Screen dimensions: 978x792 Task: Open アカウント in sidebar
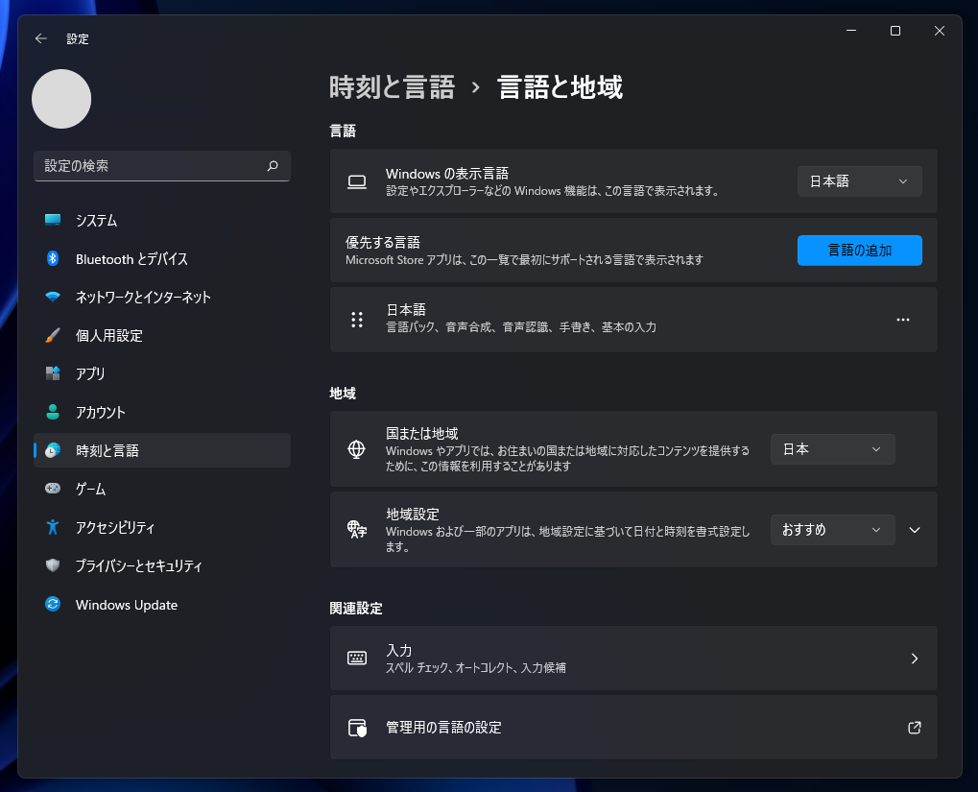pos(161,413)
